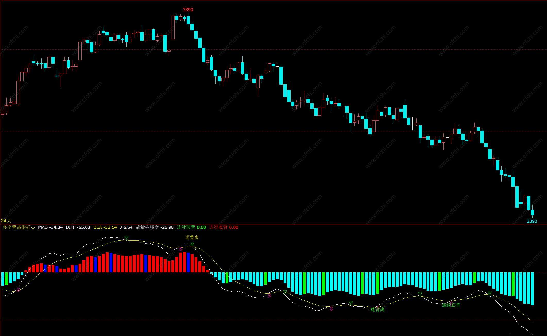Click the yellow DEA -52.14 label
This screenshot has width=547, height=336.
click(105, 227)
